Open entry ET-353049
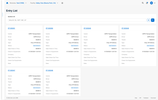Image resolution: width=158 pixels, height=100 pixels. (87, 28)
